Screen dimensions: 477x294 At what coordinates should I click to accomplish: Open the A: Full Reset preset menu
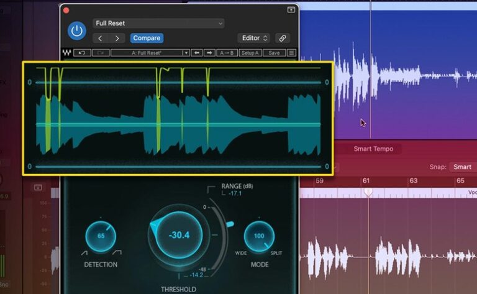click(150, 53)
